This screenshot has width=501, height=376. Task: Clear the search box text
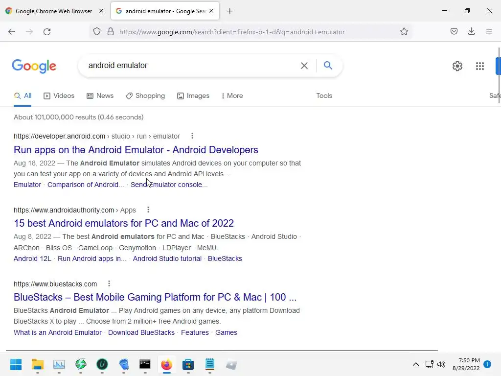[x=304, y=66]
